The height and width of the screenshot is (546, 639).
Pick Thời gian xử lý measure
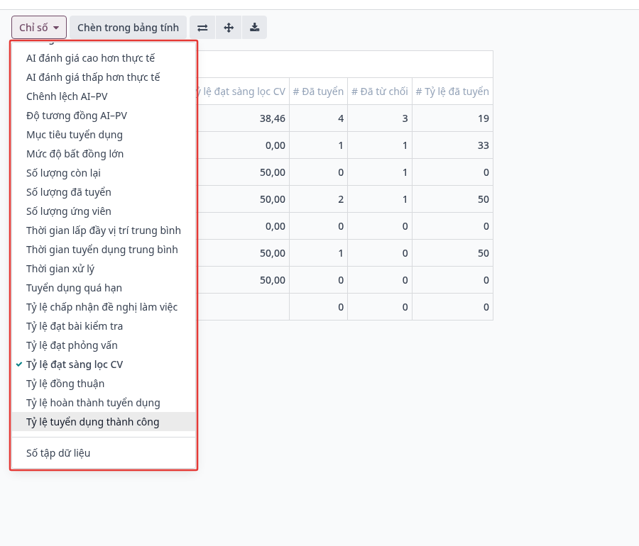click(x=104, y=269)
